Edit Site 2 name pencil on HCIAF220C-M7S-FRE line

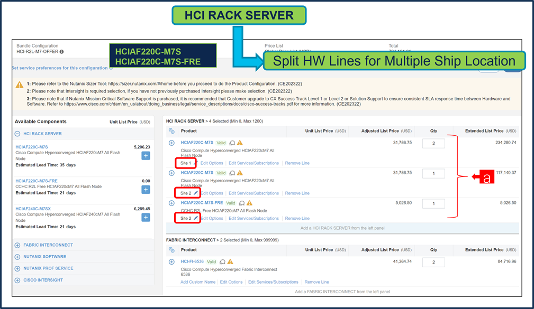pos(195,218)
